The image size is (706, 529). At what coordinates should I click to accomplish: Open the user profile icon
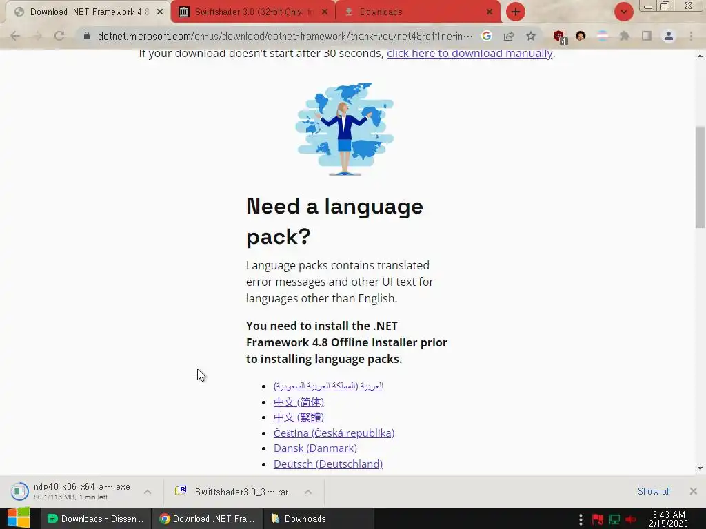[x=669, y=36]
